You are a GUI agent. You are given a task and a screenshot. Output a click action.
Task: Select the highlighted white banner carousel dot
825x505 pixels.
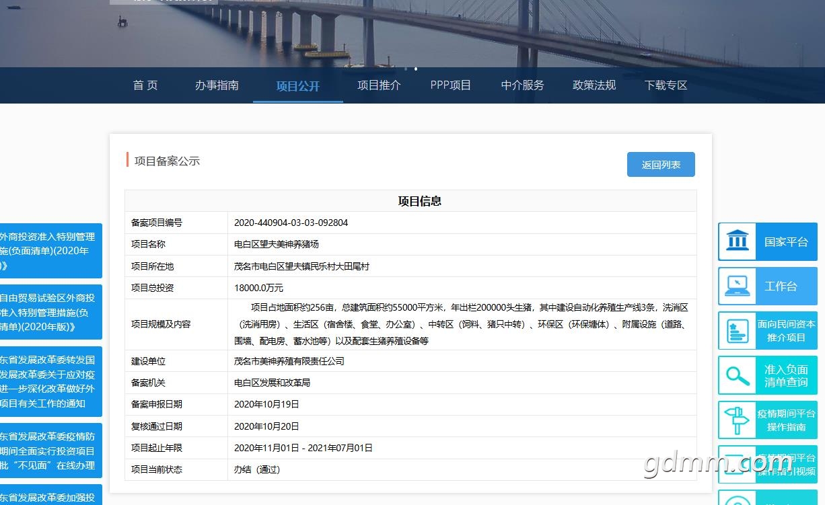416,69
